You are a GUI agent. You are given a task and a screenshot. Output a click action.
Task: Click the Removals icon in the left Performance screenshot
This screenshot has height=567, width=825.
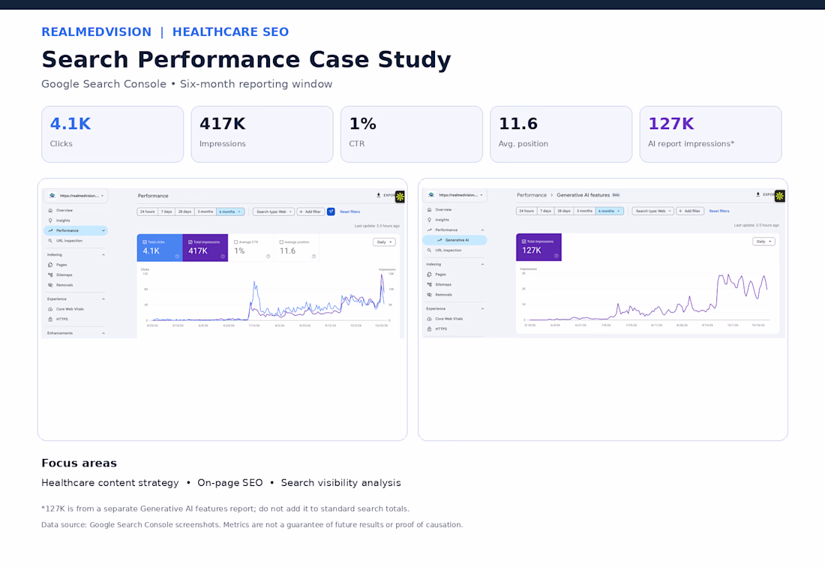[x=50, y=285]
